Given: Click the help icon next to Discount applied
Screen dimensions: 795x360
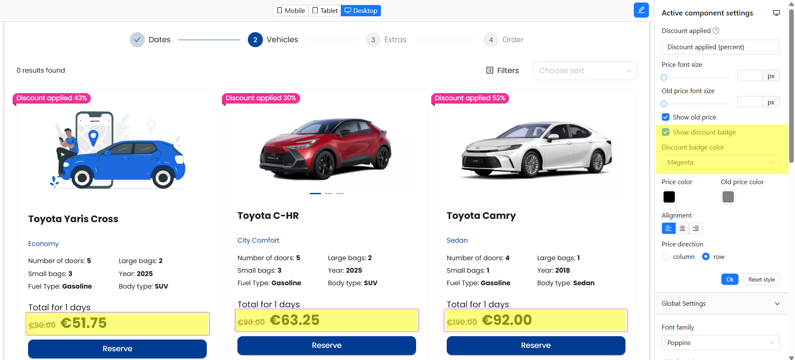Looking at the screenshot, I should pos(716,30).
